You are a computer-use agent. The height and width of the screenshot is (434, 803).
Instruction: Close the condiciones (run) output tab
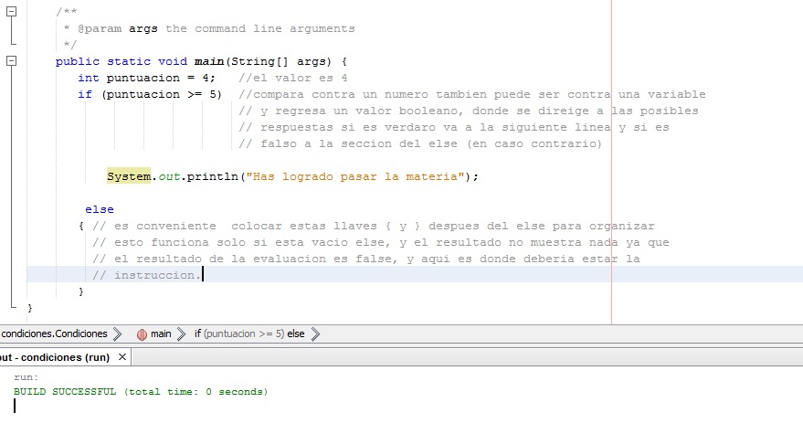point(122,357)
